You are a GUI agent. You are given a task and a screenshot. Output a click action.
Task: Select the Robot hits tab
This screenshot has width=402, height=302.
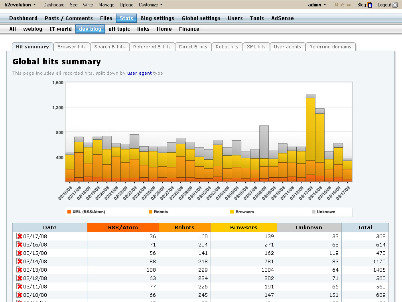(227, 47)
